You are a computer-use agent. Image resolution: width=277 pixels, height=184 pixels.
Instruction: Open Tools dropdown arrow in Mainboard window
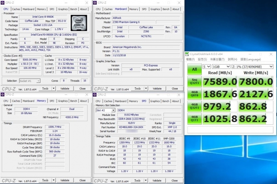click(146, 89)
